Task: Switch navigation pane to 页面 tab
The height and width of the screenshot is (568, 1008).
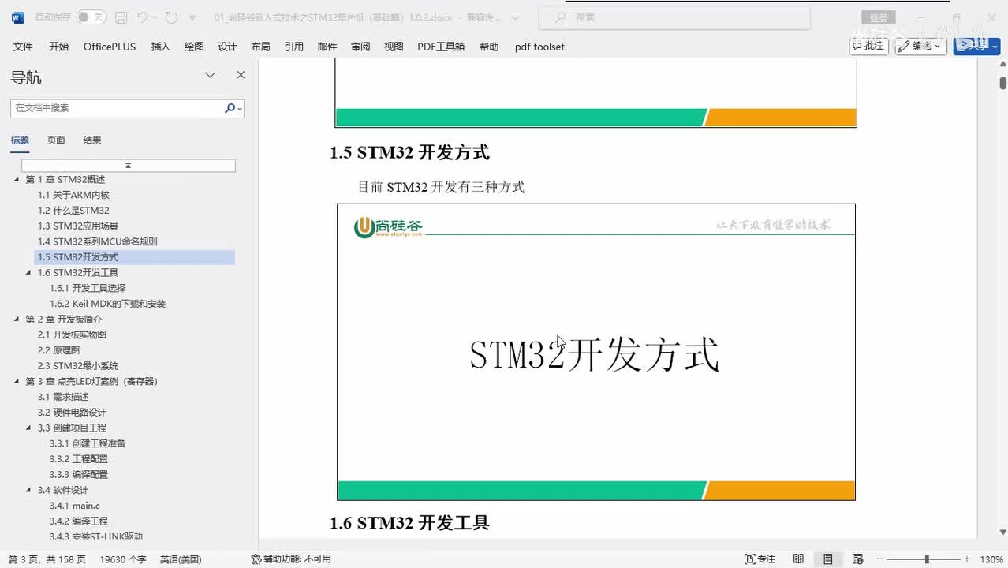Action: coord(56,140)
